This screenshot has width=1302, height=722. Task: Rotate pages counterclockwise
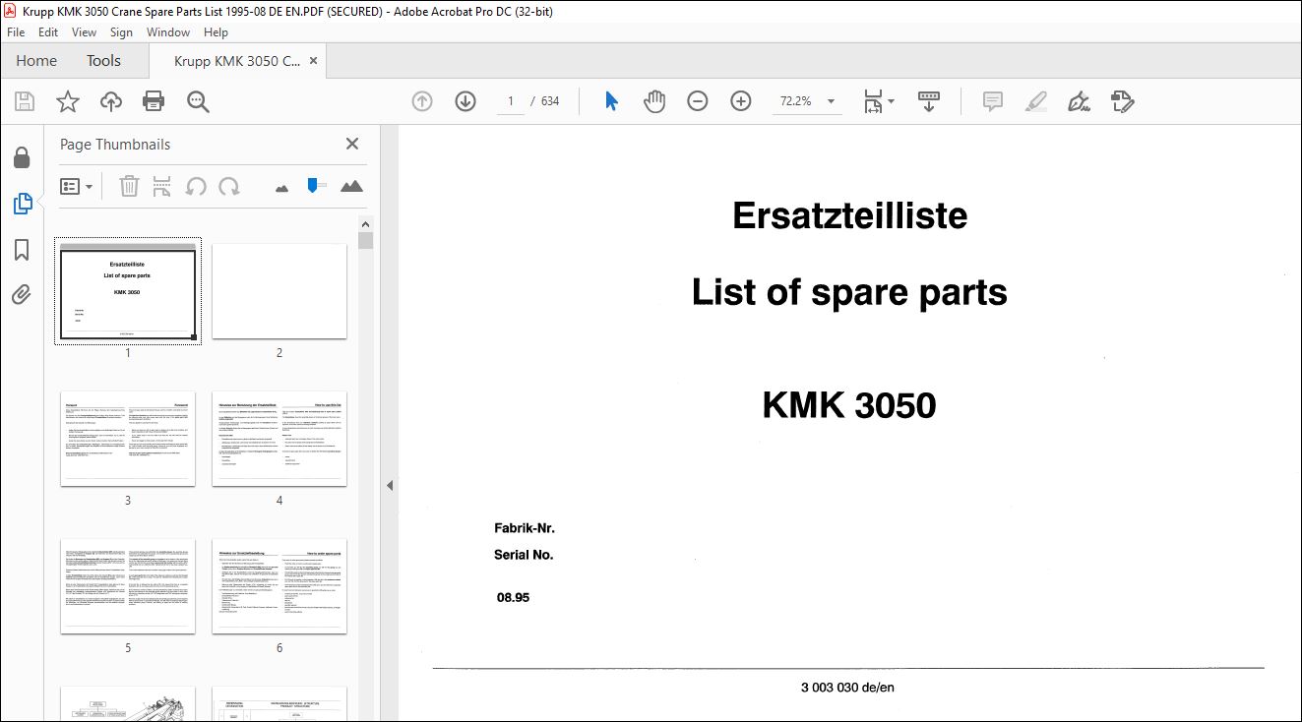pyautogui.click(x=196, y=186)
